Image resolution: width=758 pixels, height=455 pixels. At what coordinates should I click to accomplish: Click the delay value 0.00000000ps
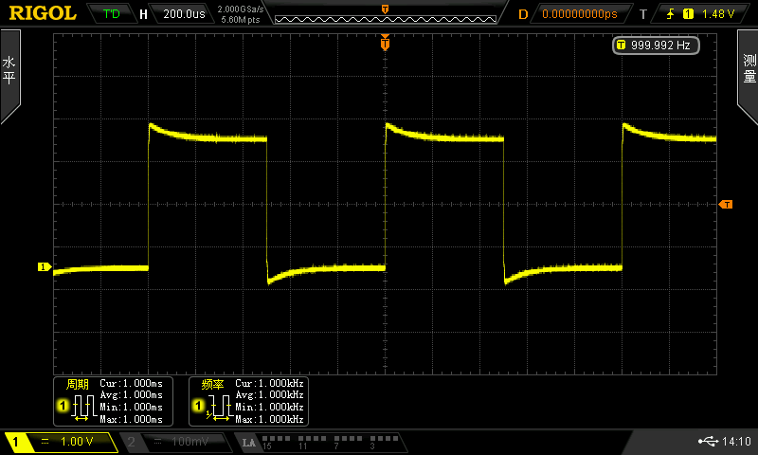(578, 14)
